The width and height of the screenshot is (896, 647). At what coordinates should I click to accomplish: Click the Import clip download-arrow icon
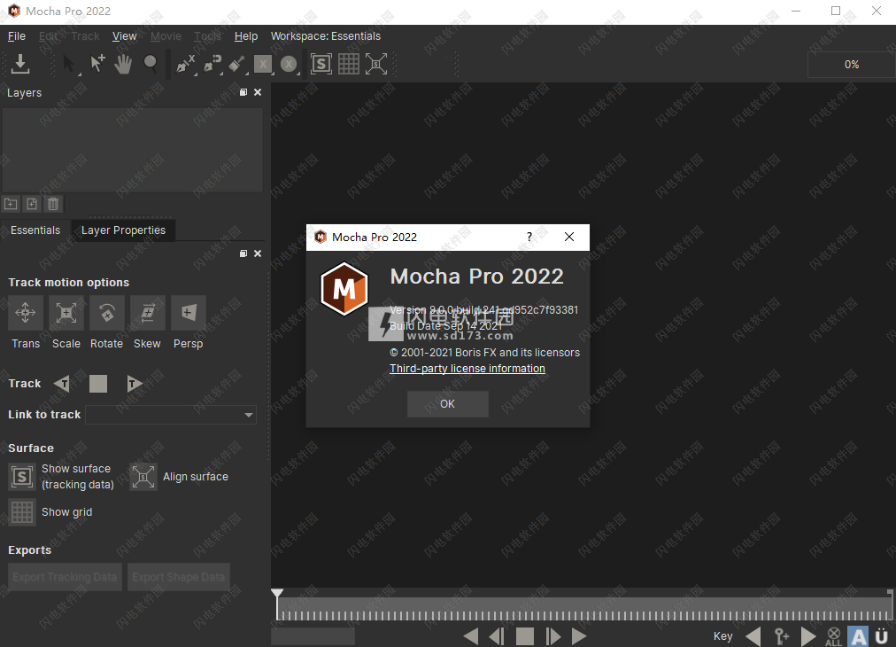coord(20,64)
